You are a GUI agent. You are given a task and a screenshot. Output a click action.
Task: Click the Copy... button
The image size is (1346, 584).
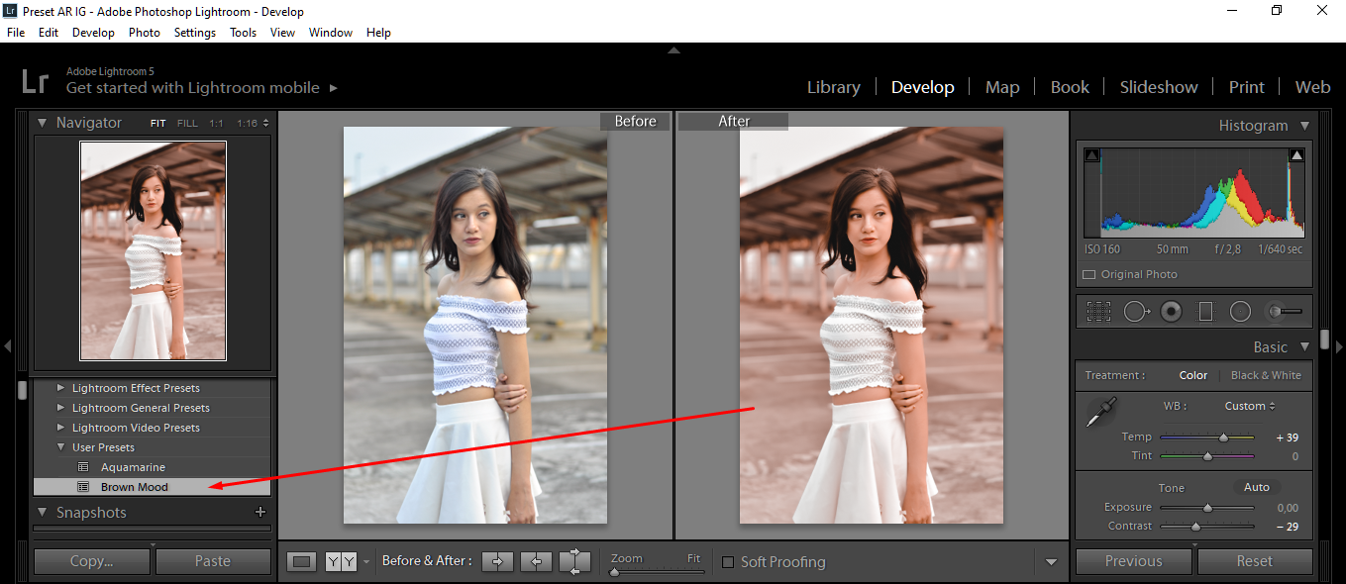coord(92,561)
